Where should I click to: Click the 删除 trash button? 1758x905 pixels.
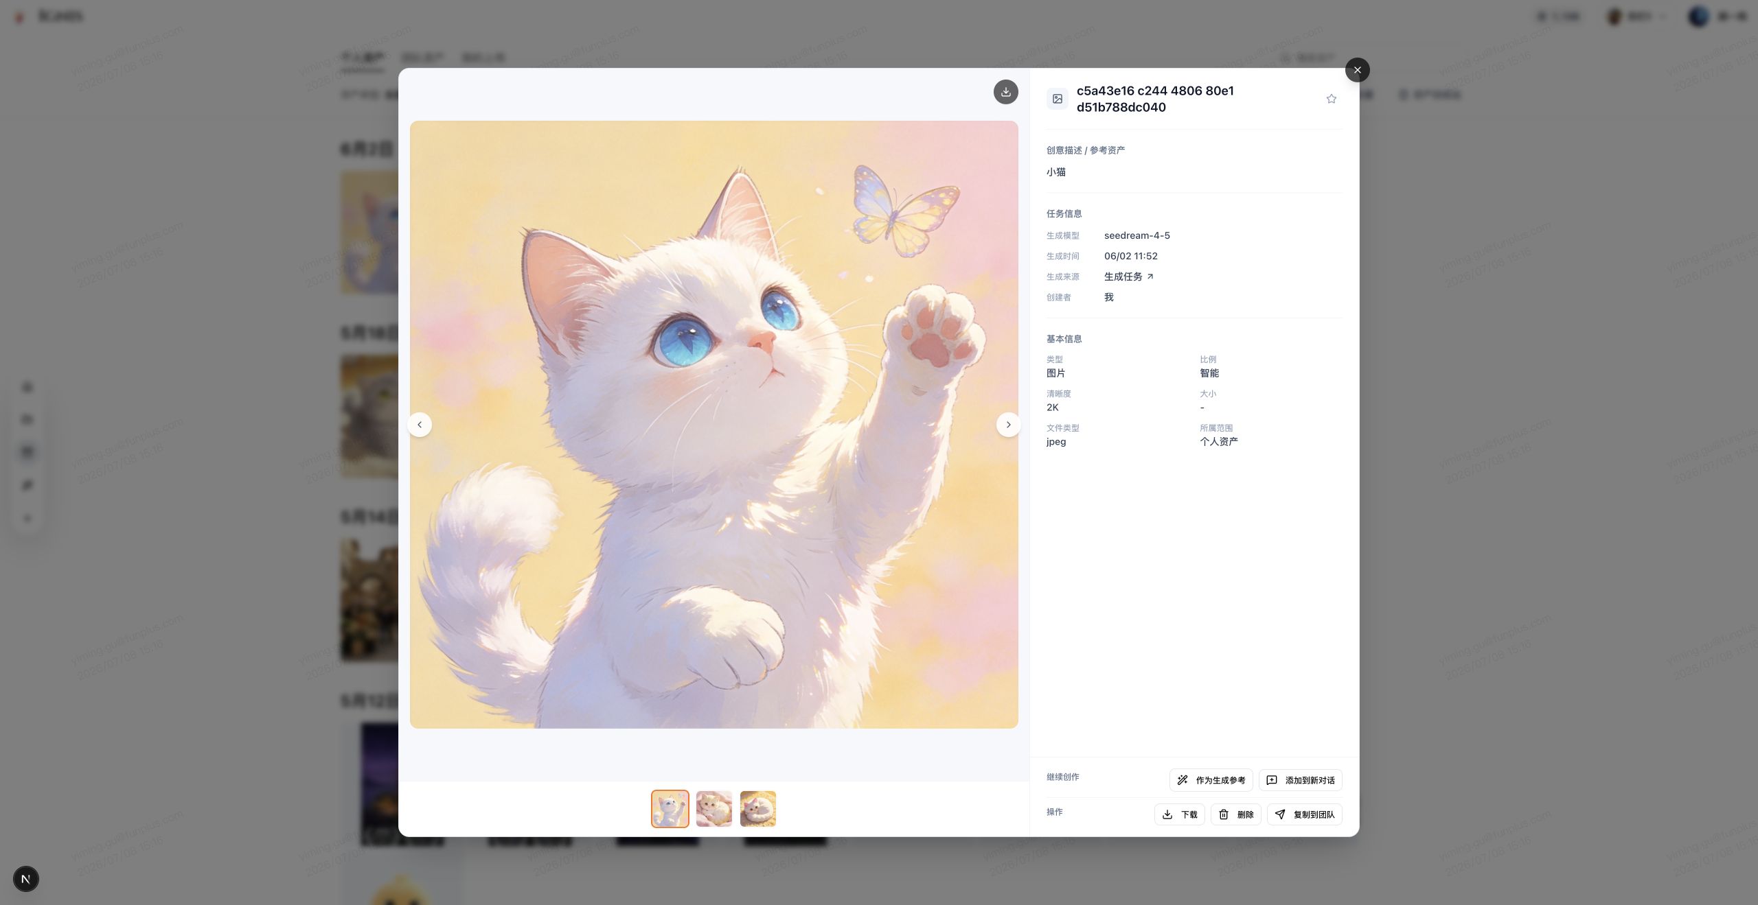click(1235, 814)
